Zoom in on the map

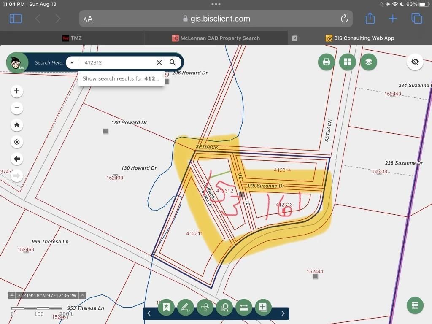click(x=17, y=91)
